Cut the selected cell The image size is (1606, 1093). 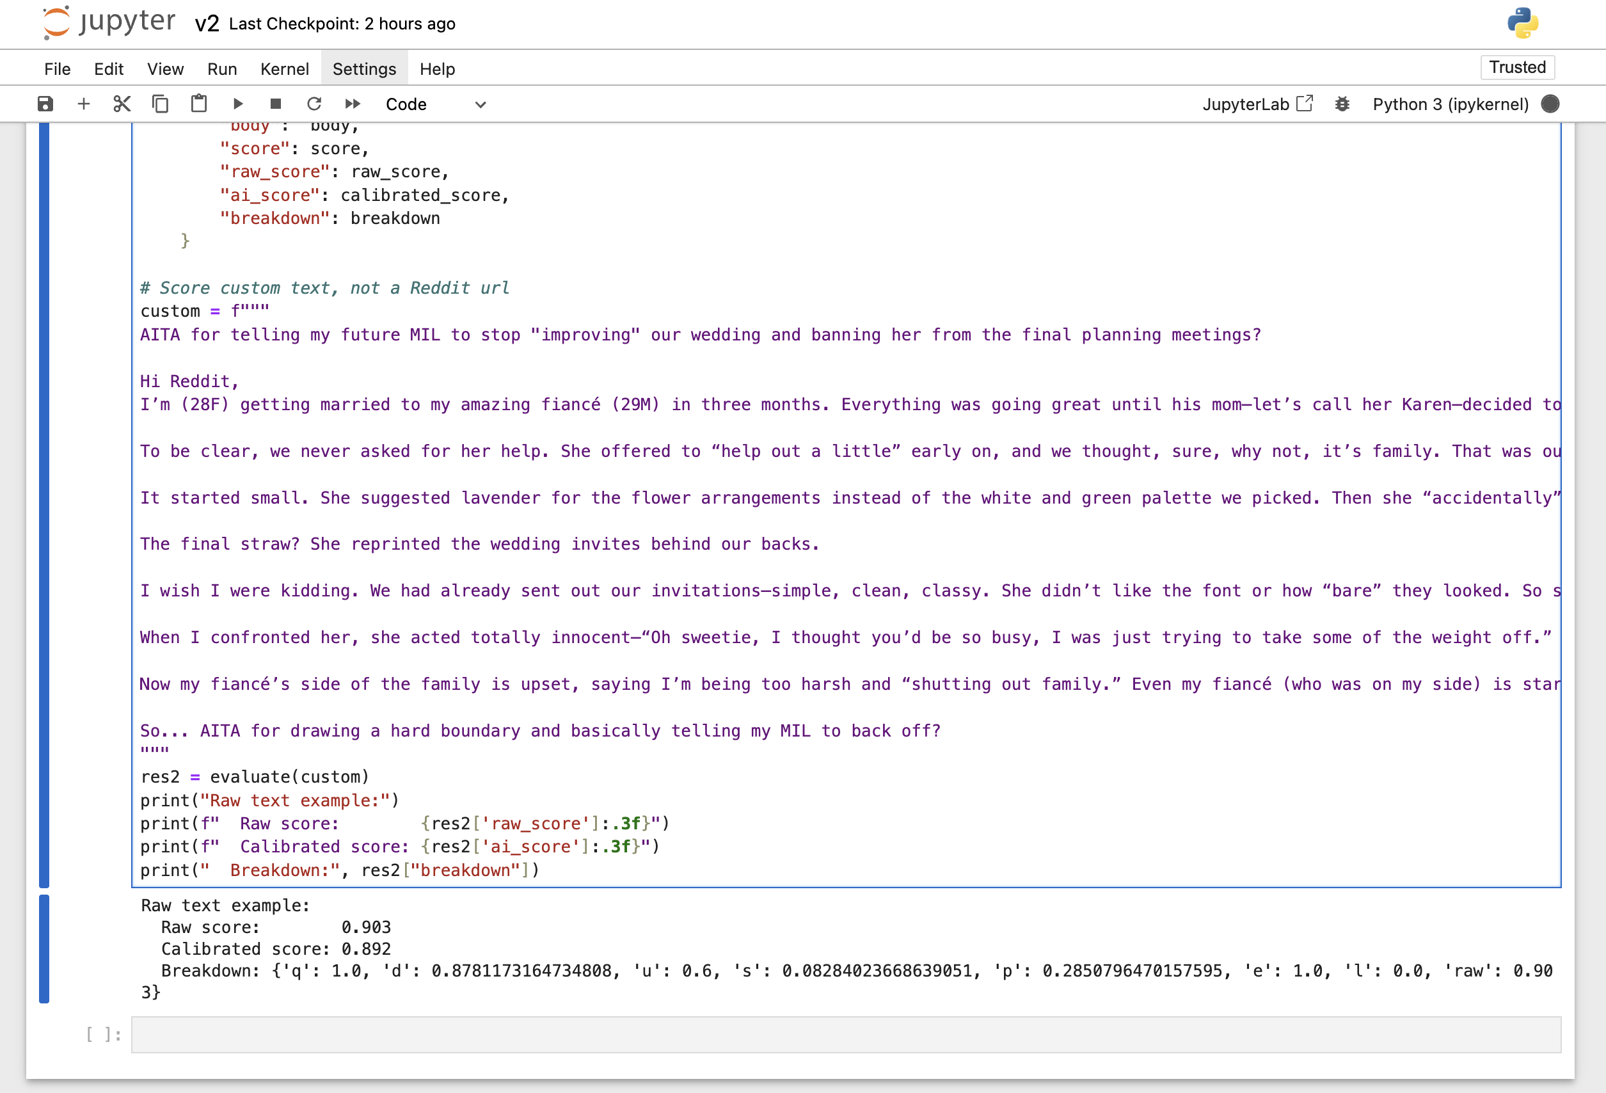[x=122, y=104]
